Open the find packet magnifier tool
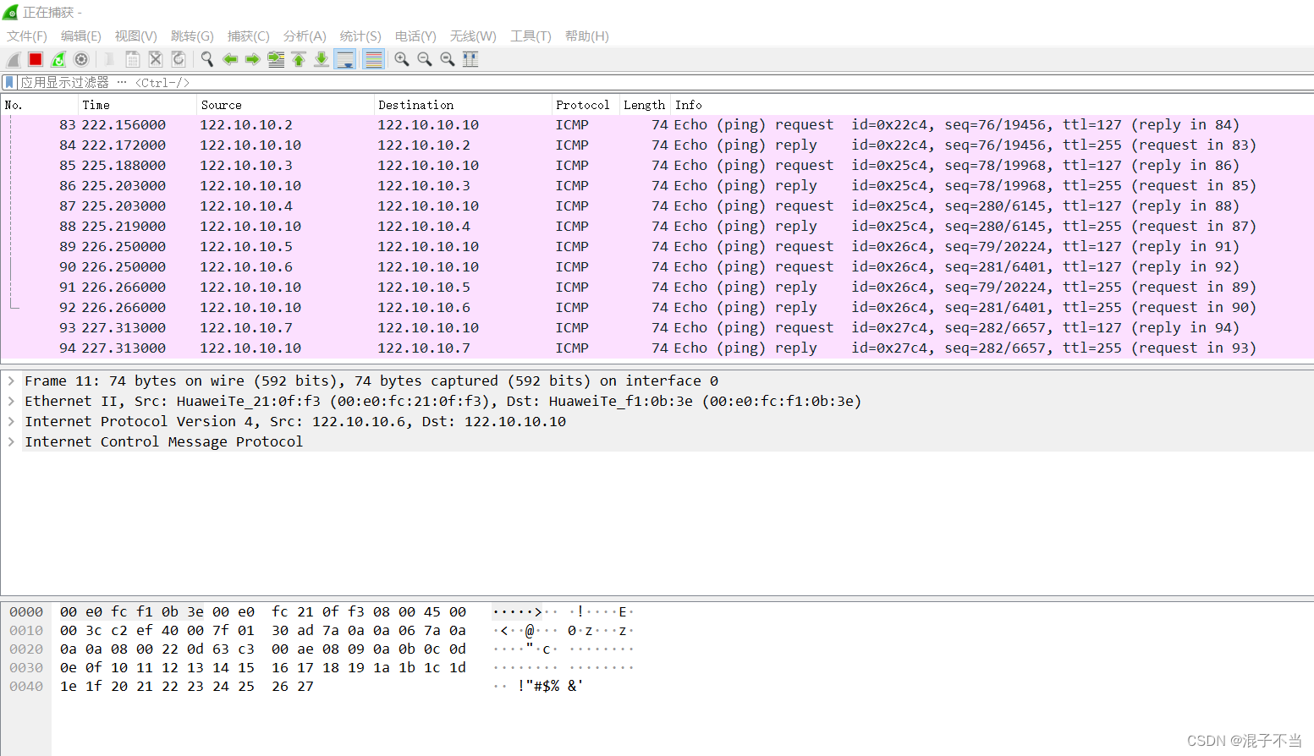This screenshot has width=1314, height=756. pyautogui.click(x=206, y=59)
